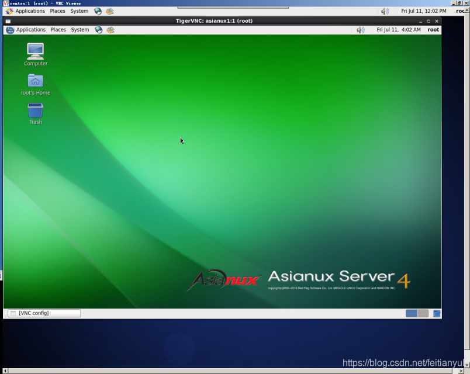Open inner Asianux System menu

80,30
